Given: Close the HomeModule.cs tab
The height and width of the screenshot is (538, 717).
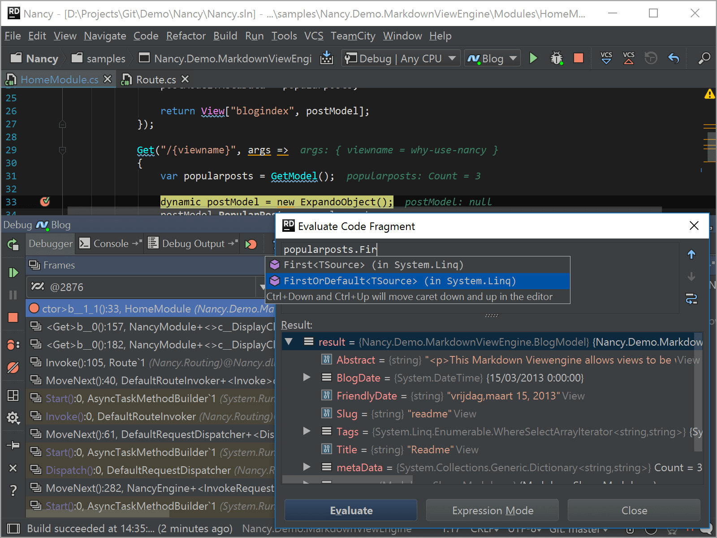Looking at the screenshot, I should [108, 79].
